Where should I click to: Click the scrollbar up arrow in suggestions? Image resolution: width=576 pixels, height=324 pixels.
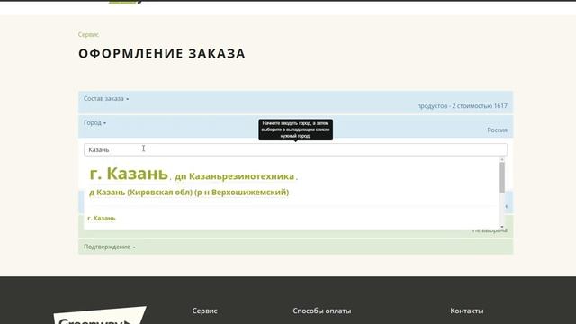502,160
